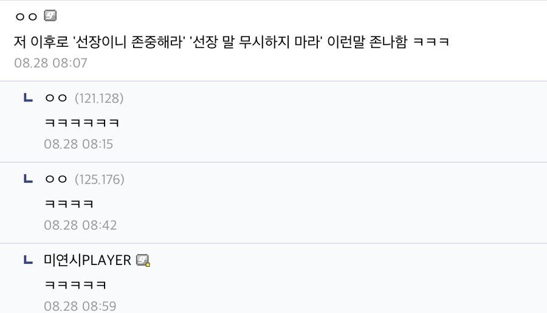This screenshot has height=313, width=547.
Task: Click the gallog icon next to 미연시PLAYER
Action: pos(143,261)
